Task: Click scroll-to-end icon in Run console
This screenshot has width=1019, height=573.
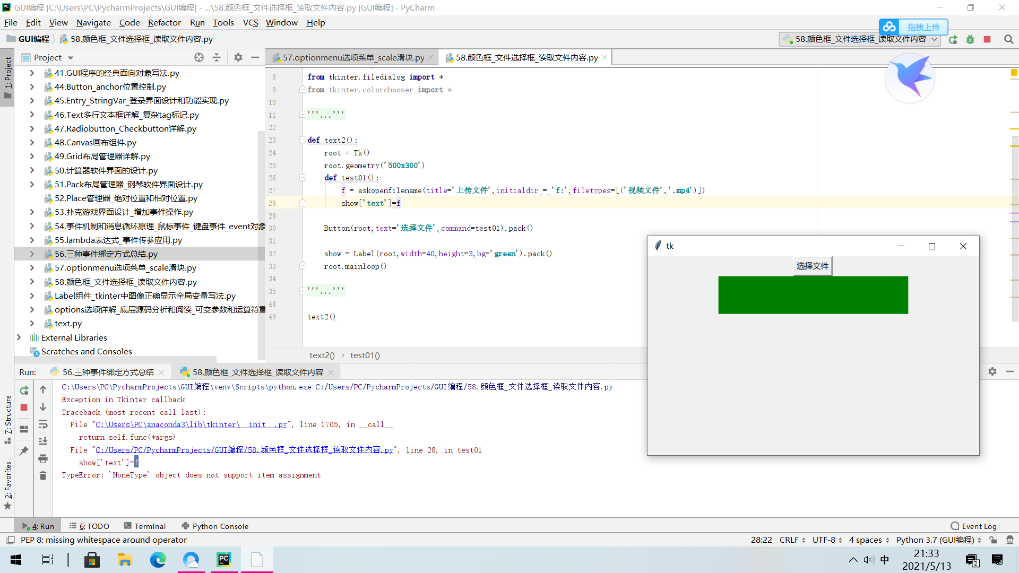Action: click(43, 441)
